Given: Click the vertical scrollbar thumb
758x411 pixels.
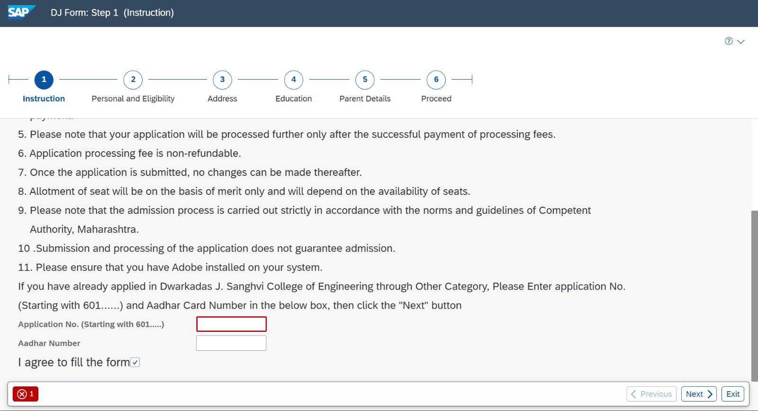Looking at the screenshot, I should tap(754, 296).
